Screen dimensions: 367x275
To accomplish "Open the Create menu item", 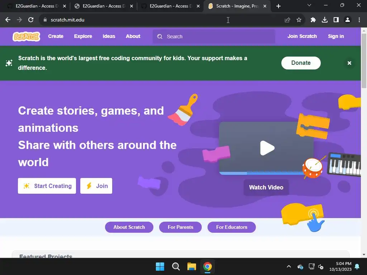I will tap(56, 36).
